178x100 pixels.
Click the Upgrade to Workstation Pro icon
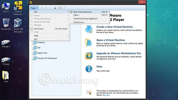pyautogui.click(x=89, y=56)
